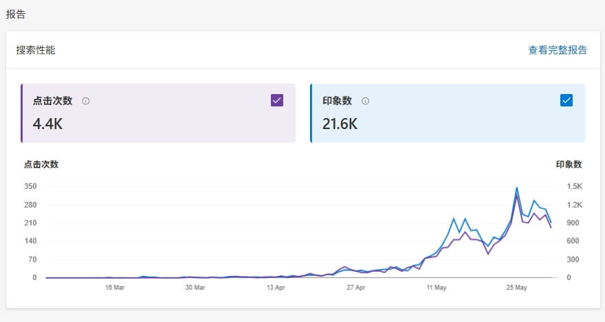Viewport: 605px width, 322px height.
Task: Click the 25 May date label
Action: (516, 288)
